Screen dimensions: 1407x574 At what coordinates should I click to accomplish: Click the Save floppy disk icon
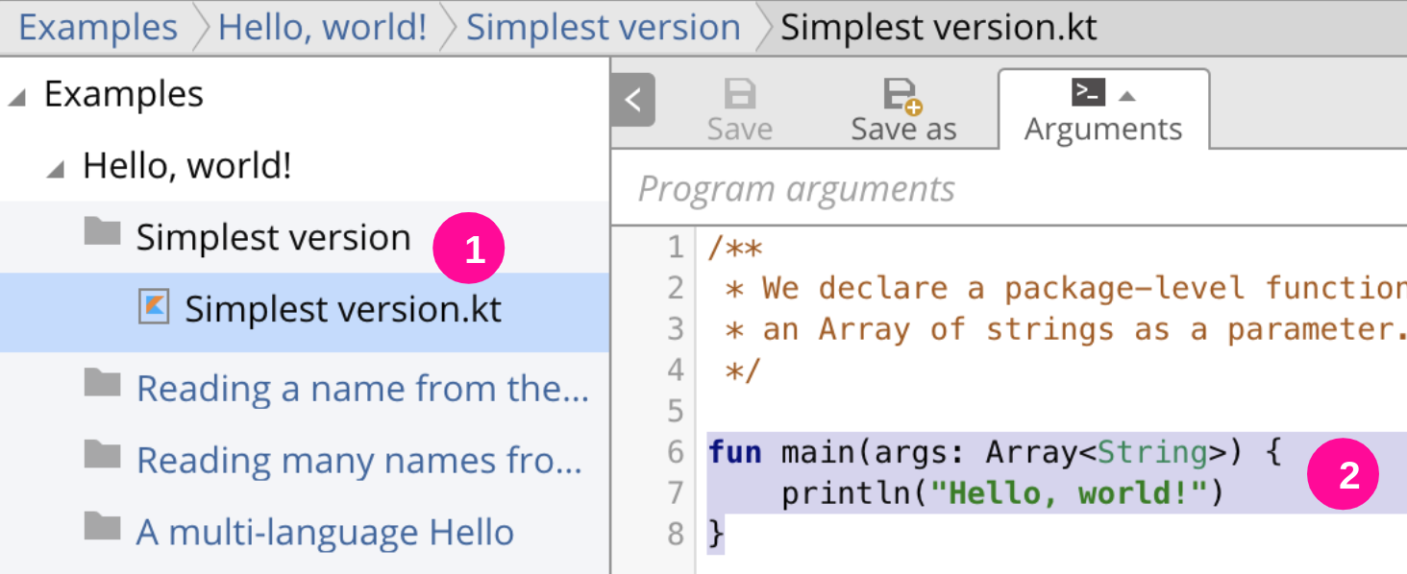point(739,94)
